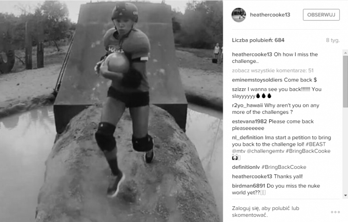
Task: Open #BringBackCooke hashtag in definitionlv comment
Action: point(284,167)
